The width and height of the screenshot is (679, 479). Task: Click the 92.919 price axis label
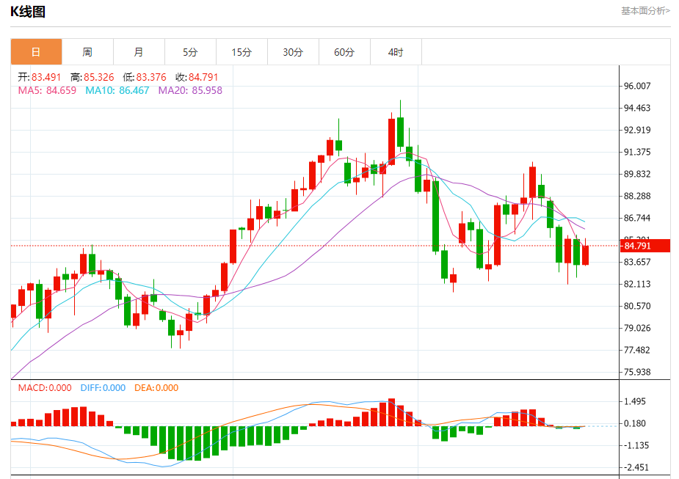click(637, 130)
